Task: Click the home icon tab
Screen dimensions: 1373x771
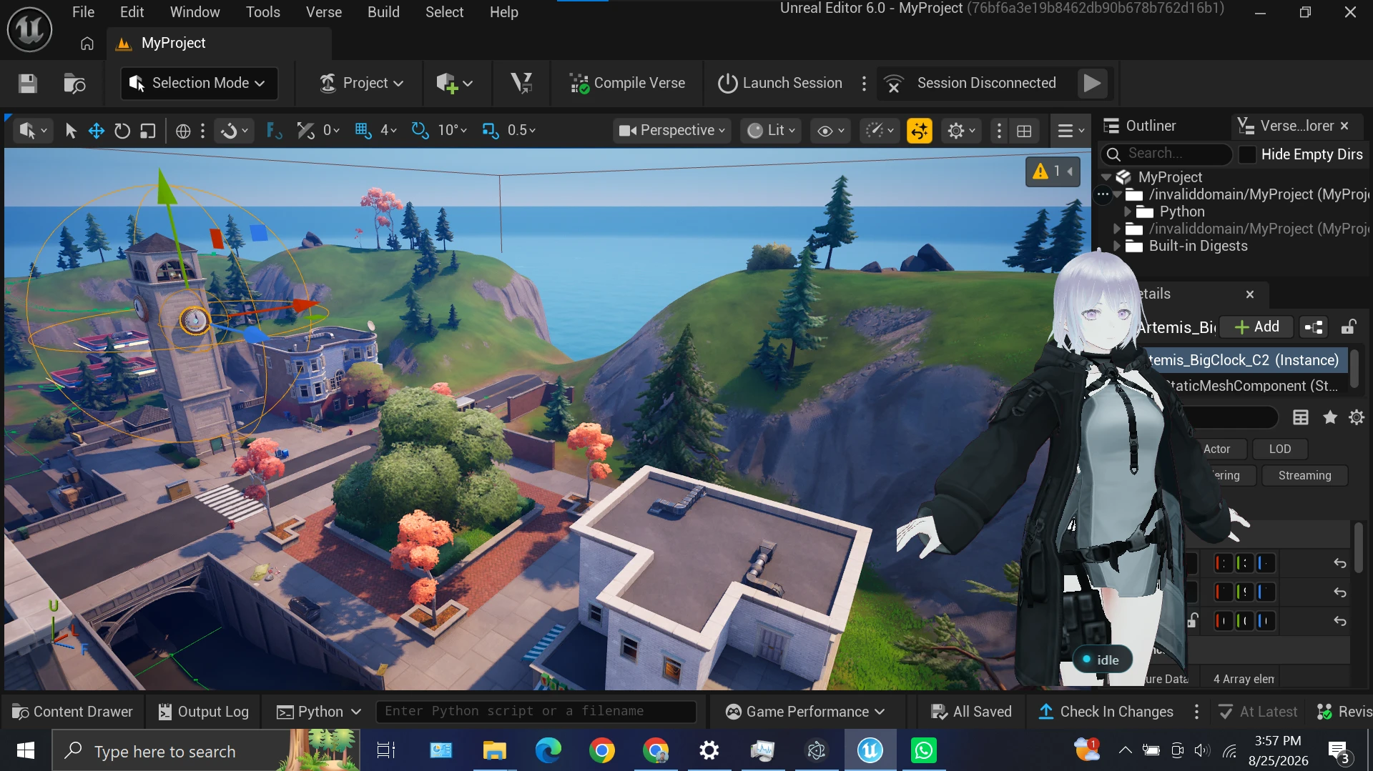Action: coord(87,44)
